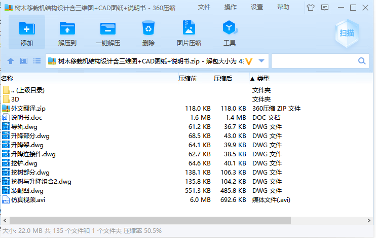
Task: Open the skin (shirt) icon in title bar
Action: point(310,8)
